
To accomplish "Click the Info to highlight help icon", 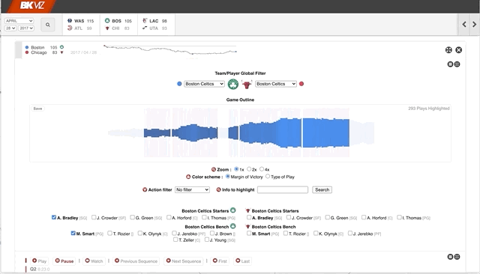I will point(218,189).
